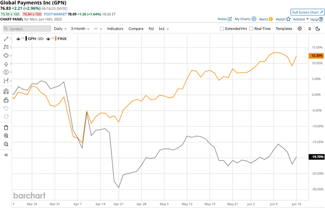Click the orange FINX series color swatch
Viewport: 325px width, 208px height.
pos(56,39)
